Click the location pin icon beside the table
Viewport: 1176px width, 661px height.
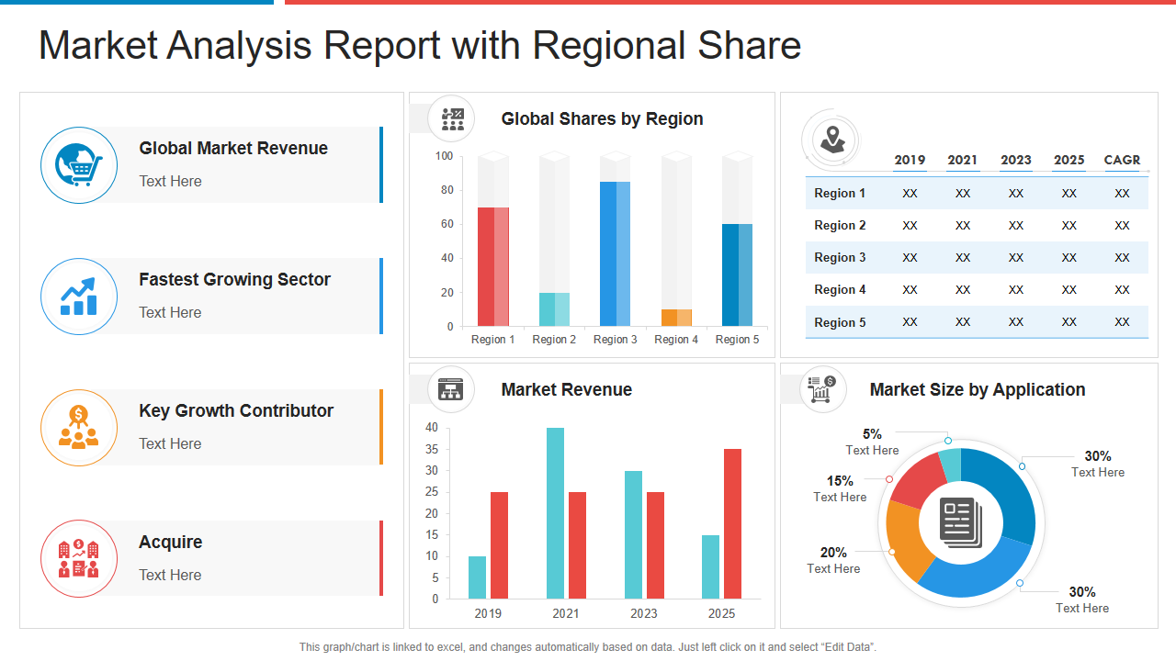pos(831,139)
